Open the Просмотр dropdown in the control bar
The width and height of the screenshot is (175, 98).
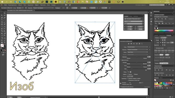[43, 8]
